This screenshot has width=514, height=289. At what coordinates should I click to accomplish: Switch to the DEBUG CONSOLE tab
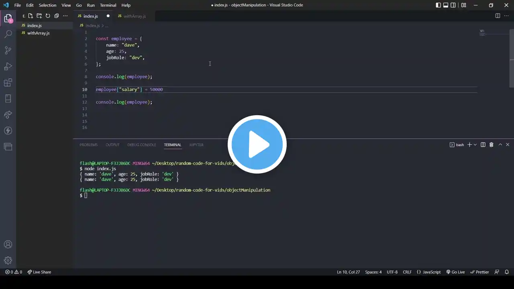142,145
